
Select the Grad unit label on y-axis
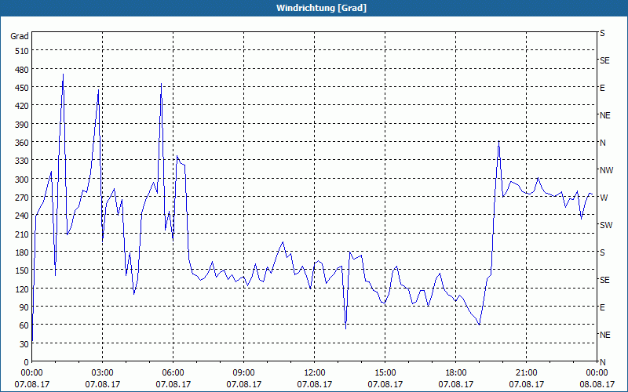pyautogui.click(x=20, y=36)
